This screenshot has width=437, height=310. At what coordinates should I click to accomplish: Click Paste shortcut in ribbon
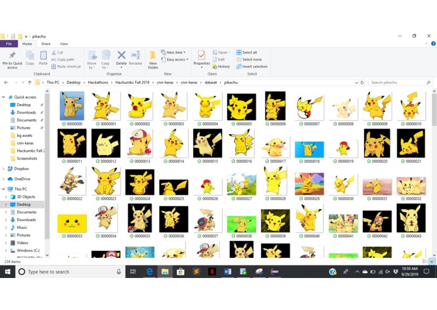pos(66,67)
